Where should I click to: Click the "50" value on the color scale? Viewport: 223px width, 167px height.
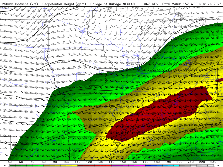[10, 162]
